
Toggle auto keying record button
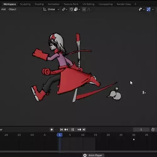coord(51,130)
